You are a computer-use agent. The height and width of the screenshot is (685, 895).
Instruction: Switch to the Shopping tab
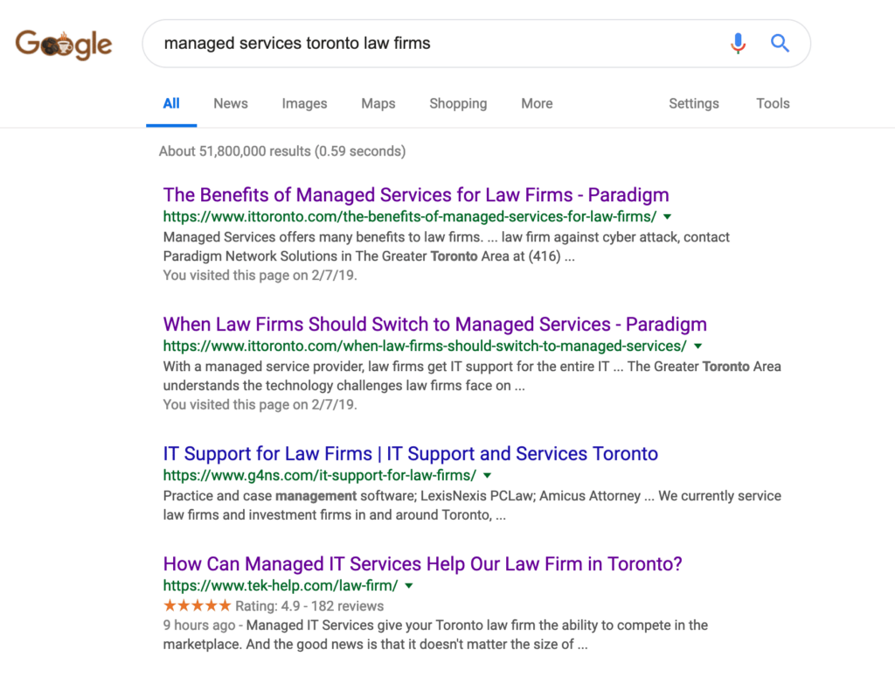coord(458,103)
